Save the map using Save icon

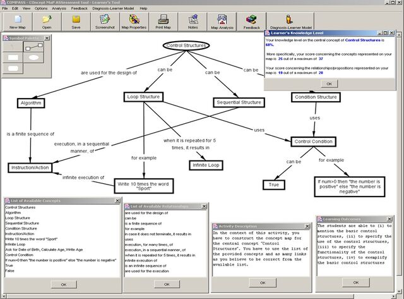pyautogui.click(x=76, y=21)
